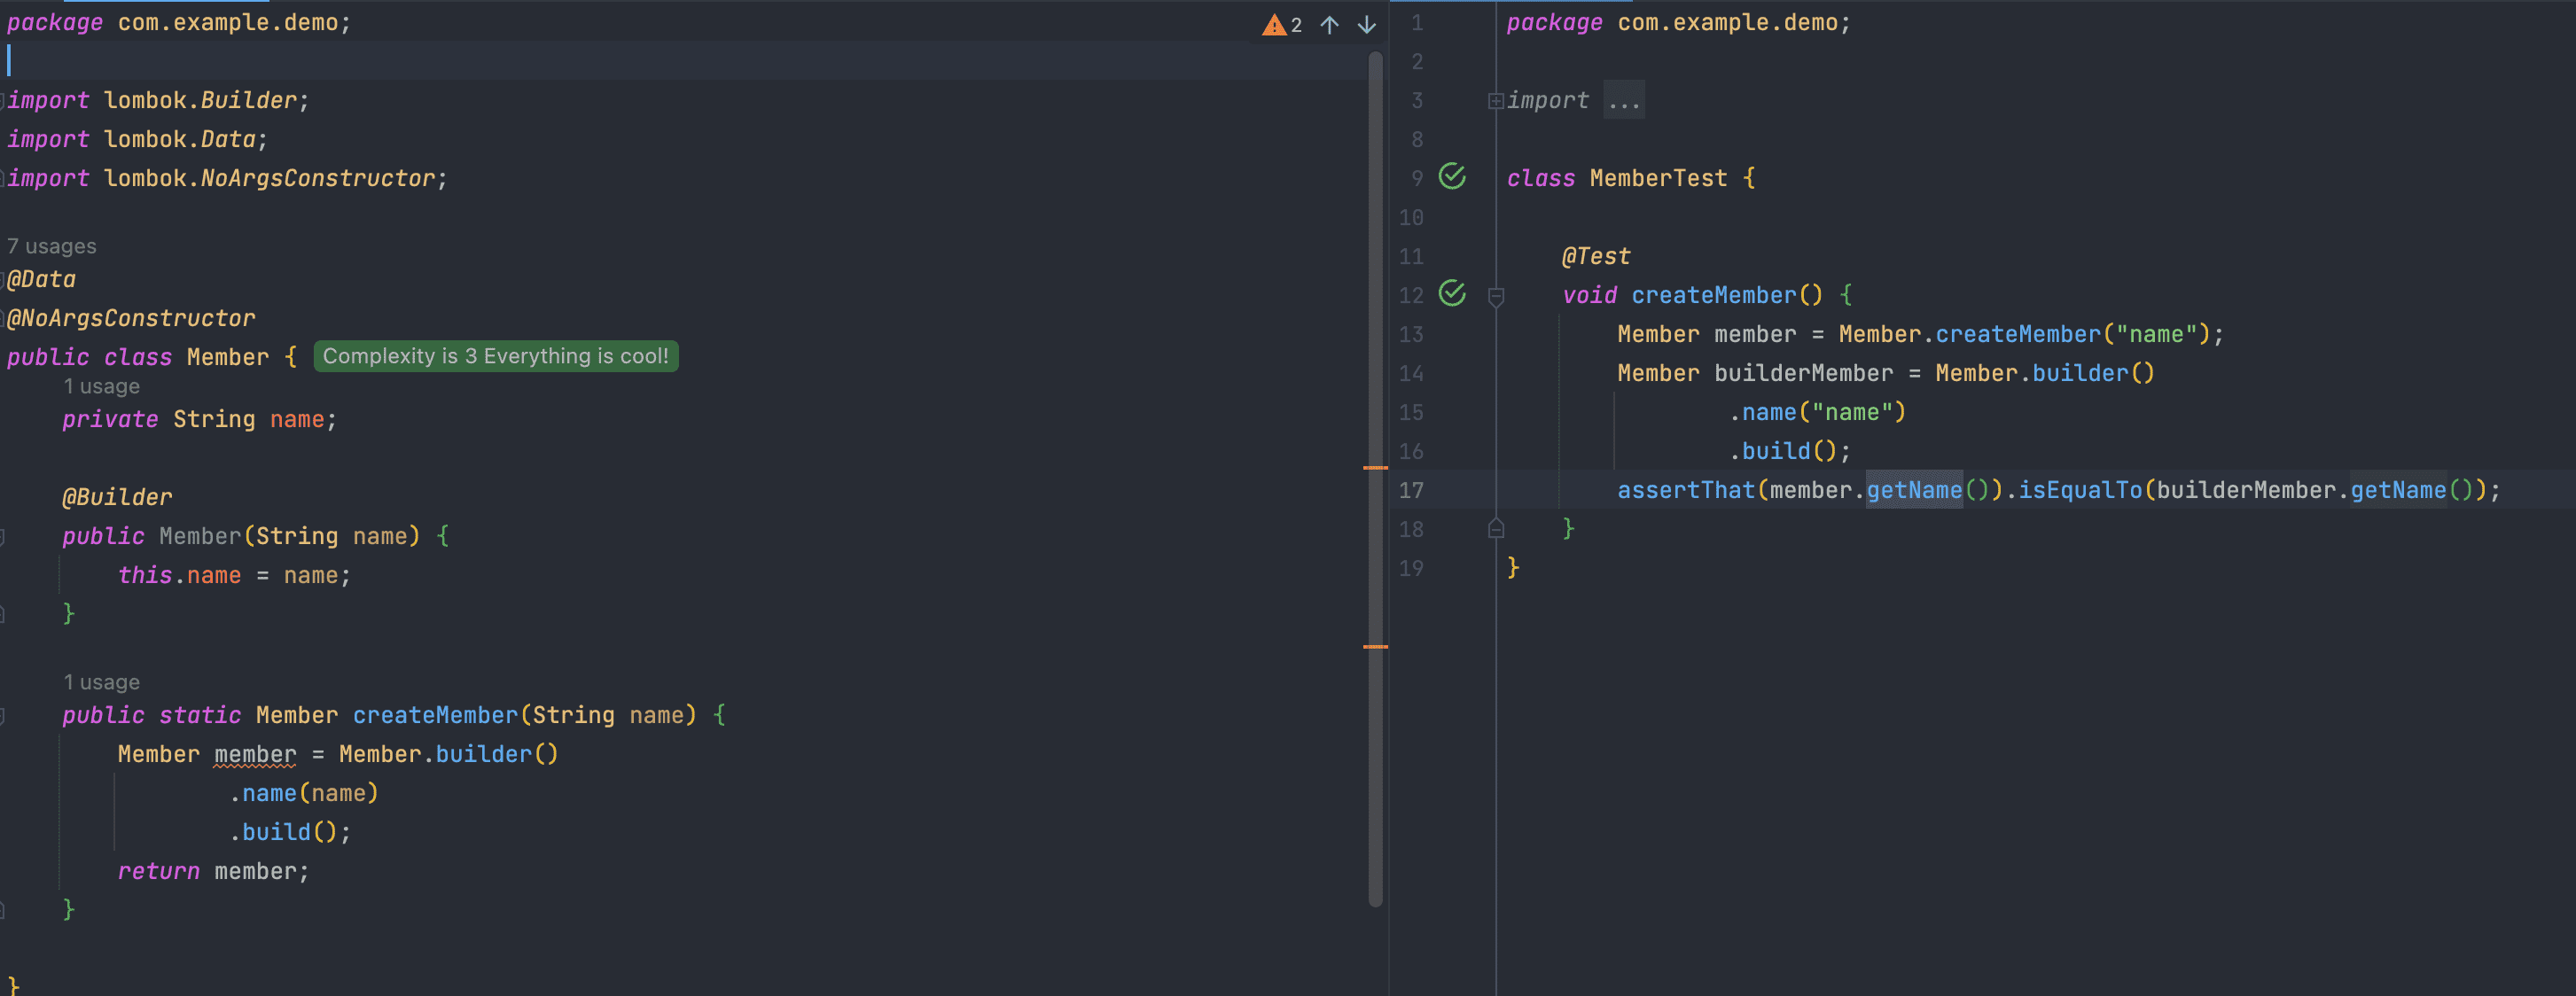Click the underlined 'member' variable warning
2576x996 pixels.
click(255, 754)
